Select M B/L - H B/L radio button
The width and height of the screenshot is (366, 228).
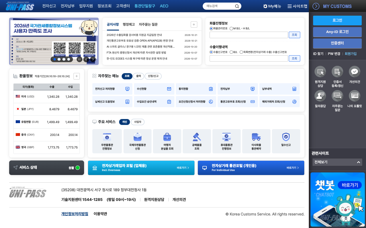tap(231, 28)
